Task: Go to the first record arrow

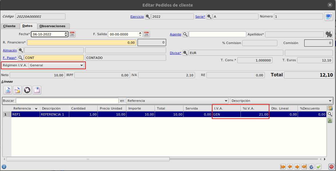Action: (x=283, y=167)
